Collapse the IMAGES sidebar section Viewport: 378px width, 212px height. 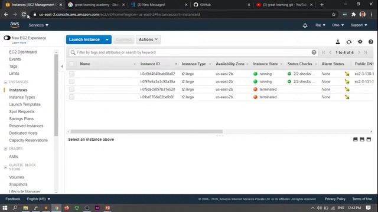[5, 149]
